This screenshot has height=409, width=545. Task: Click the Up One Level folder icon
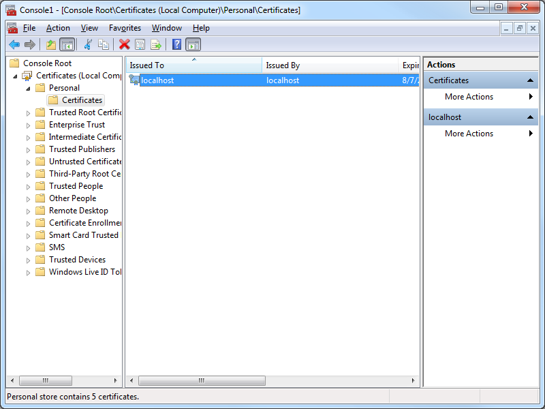pos(50,44)
